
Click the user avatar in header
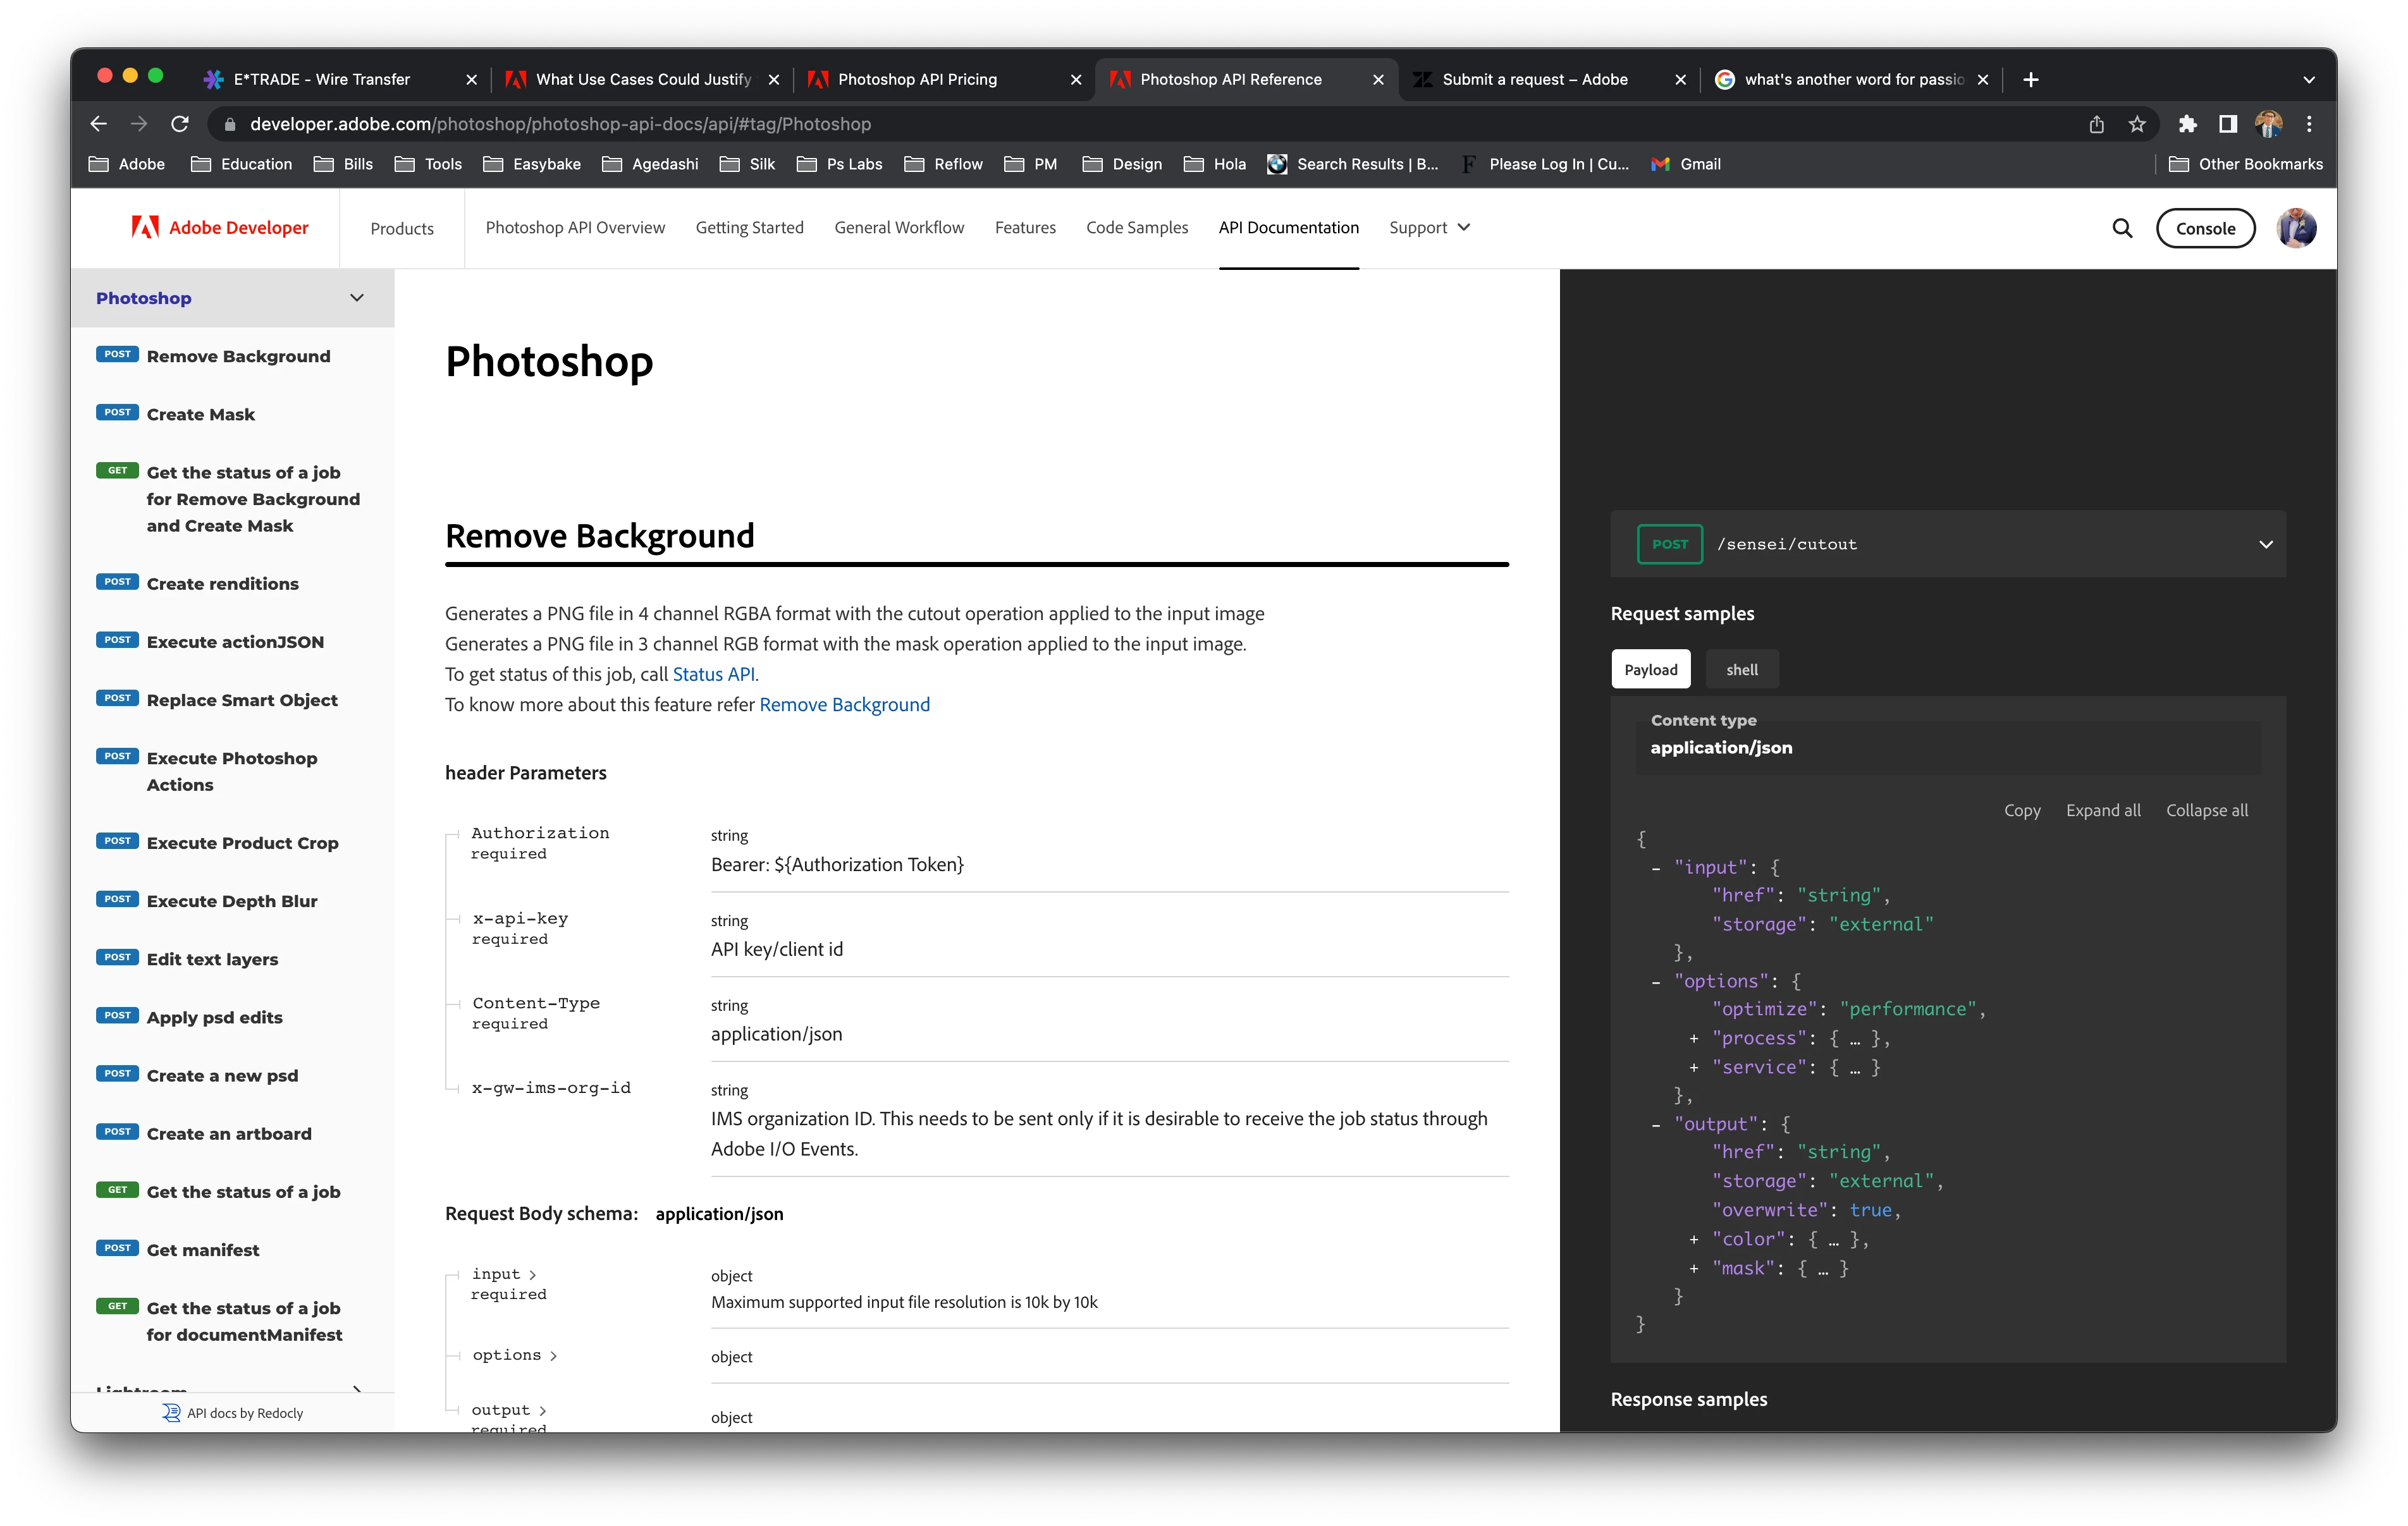(2296, 228)
